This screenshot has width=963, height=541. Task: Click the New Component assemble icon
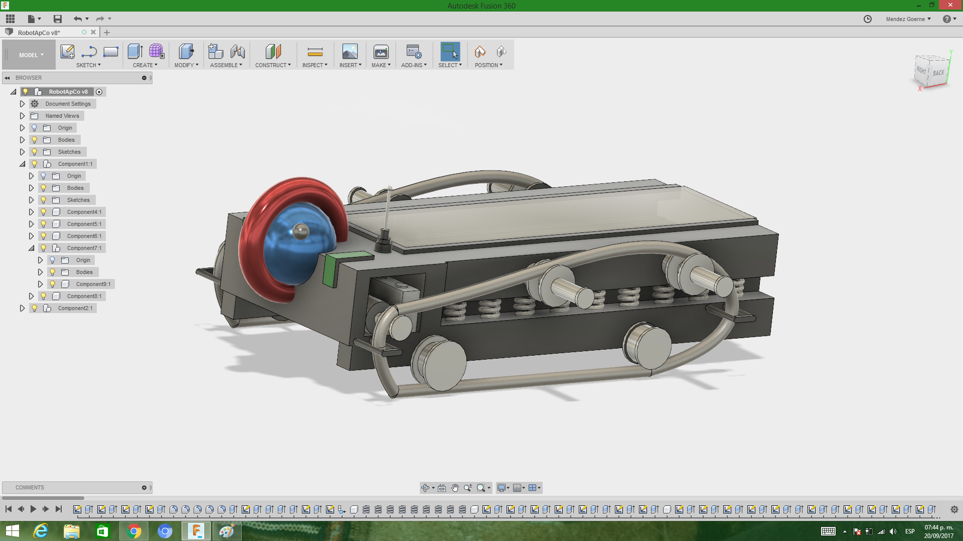tap(216, 52)
